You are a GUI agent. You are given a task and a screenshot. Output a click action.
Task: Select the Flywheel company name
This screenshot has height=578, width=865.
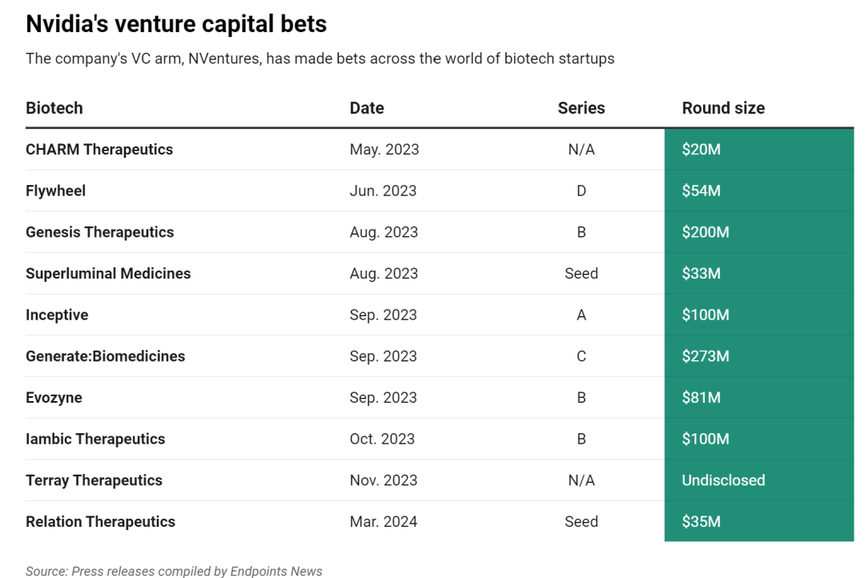(x=55, y=191)
